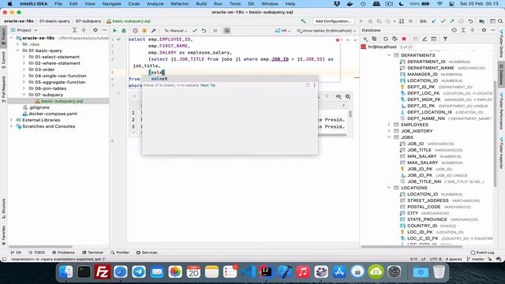The image size is (505, 284).
Task: Roll back the transaction in the editor toolbar
Action: coord(204,31)
